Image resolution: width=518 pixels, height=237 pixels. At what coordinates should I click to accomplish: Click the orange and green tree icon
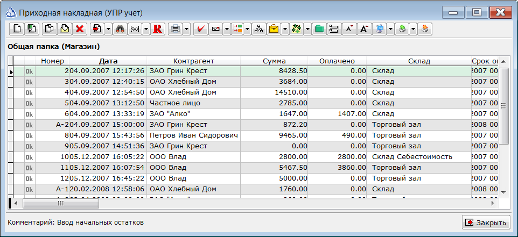pos(238,29)
